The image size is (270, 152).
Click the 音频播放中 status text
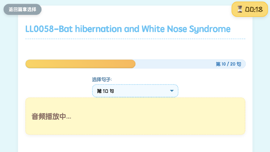[51, 117]
